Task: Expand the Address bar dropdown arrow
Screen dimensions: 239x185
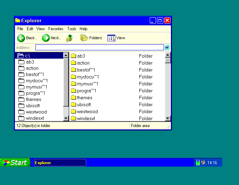Action: click(x=167, y=47)
